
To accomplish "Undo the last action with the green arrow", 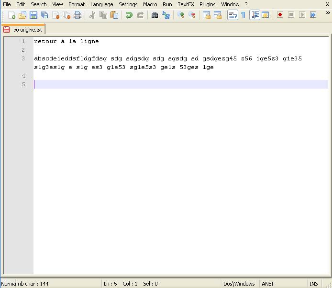I will pyautogui.click(x=129, y=15).
